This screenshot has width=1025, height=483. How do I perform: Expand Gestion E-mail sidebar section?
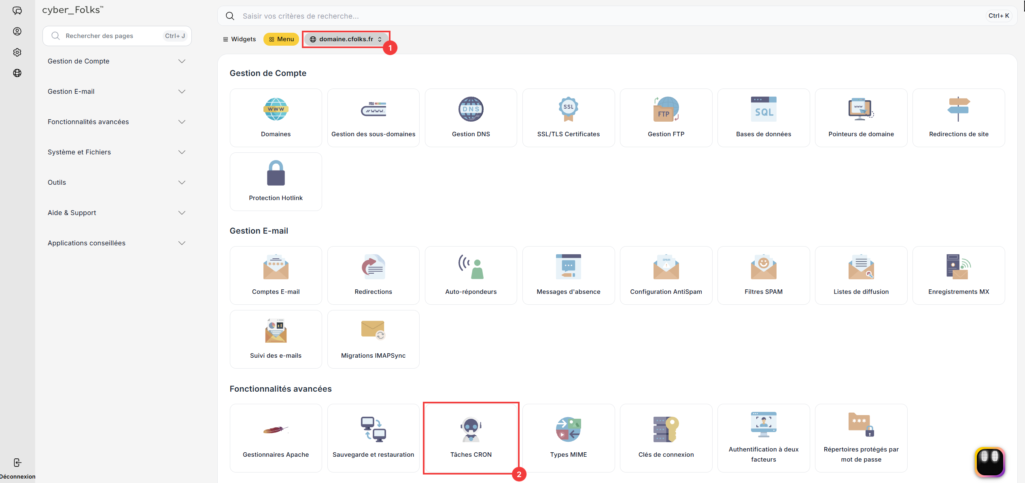pos(117,91)
